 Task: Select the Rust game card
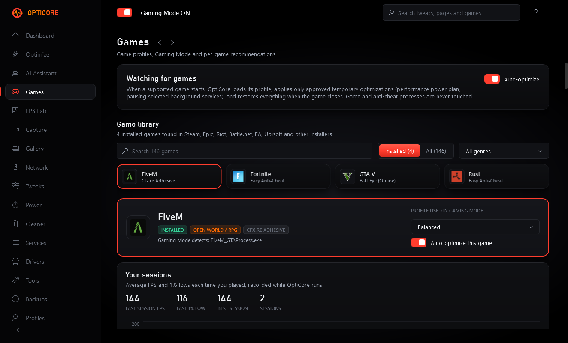tap(497, 176)
